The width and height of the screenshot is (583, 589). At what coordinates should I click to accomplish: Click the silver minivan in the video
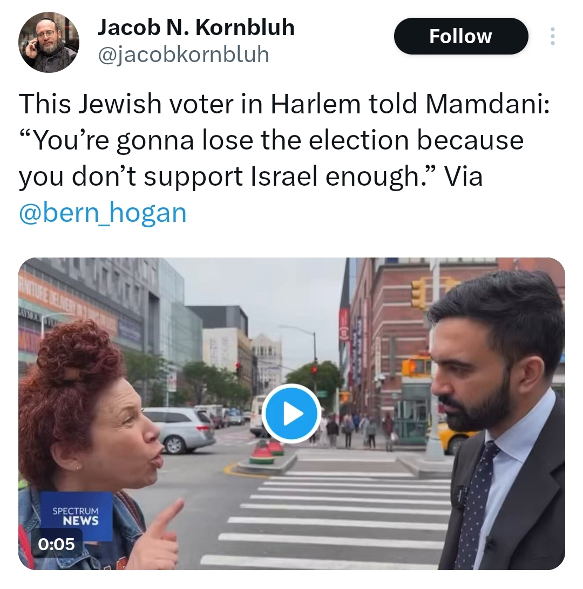click(179, 429)
